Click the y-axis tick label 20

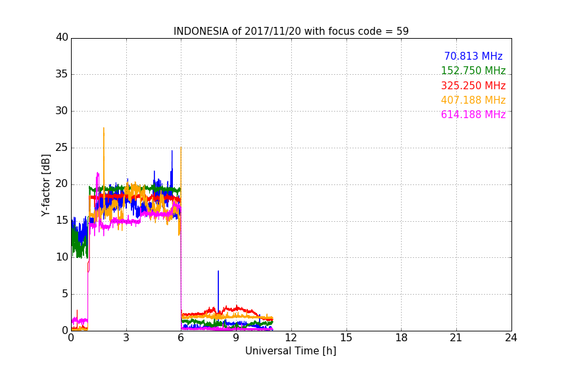(x=62, y=184)
